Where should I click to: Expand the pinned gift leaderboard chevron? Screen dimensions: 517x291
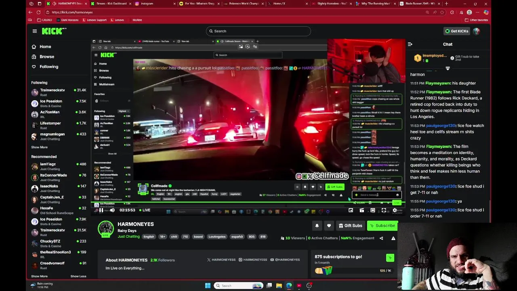pos(448,68)
